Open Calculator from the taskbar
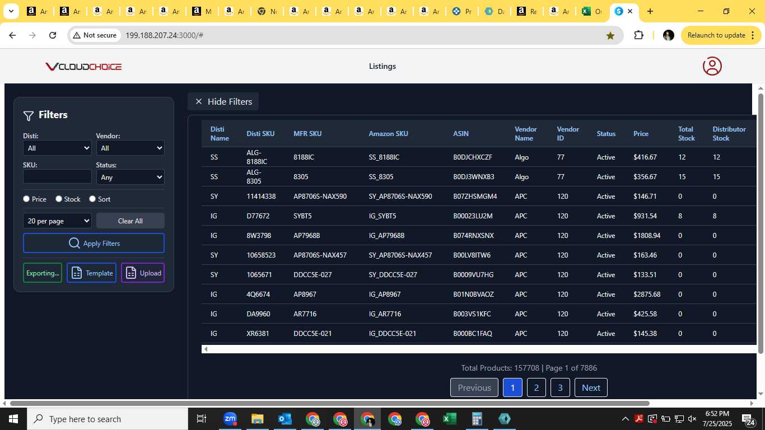Image resolution: width=765 pixels, height=430 pixels. point(477,419)
